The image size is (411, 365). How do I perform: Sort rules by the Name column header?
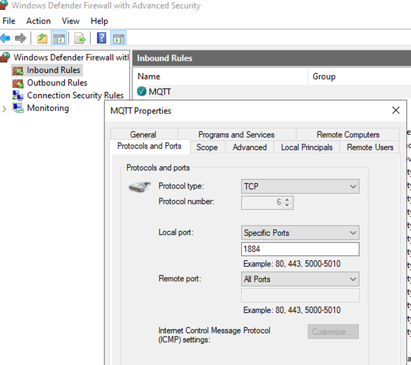tap(220, 77)
